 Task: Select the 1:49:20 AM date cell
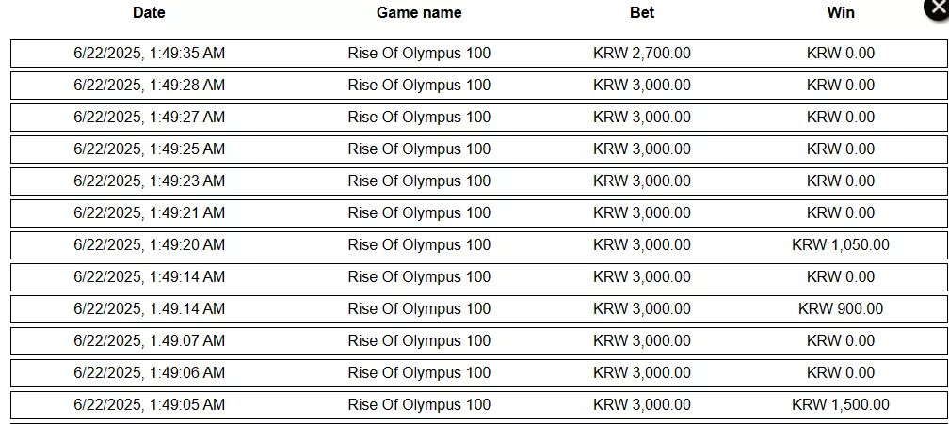[x=149, y=245]
